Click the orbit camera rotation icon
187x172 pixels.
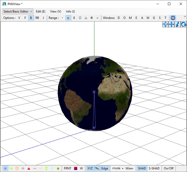coord(165,24)
